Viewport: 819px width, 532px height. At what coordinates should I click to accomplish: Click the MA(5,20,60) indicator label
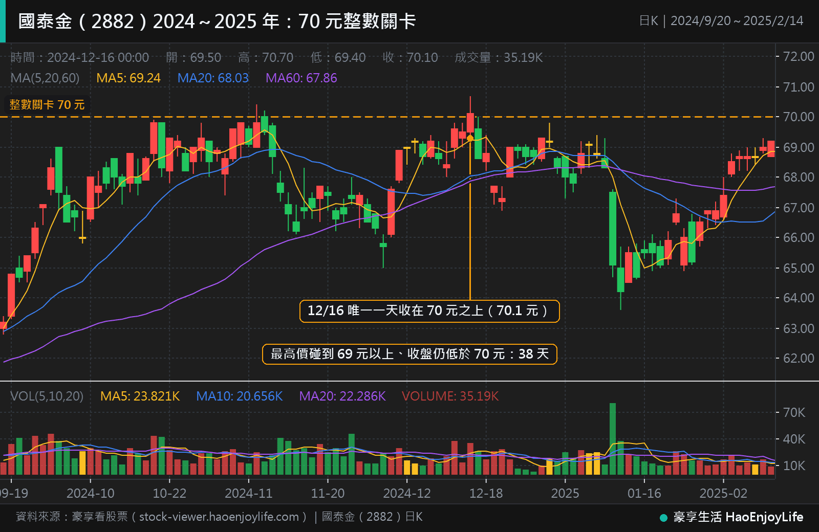click(x=45, y=78)
